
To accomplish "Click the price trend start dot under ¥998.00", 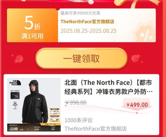I will click(66, 105).
